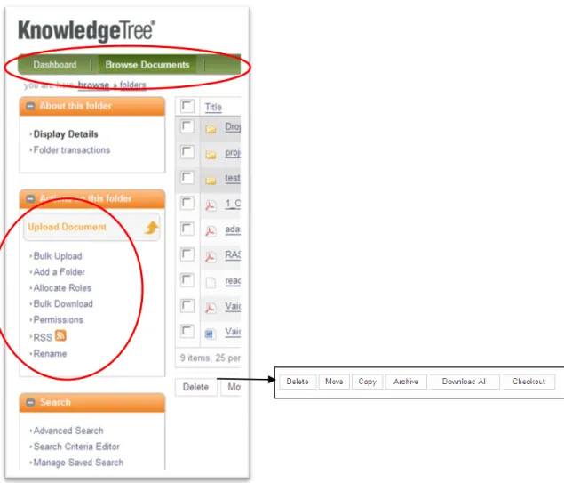Click the PDF icon of the 1_C row
The width and height of the screenshot is (564, 483).
[x=211, y=205]
